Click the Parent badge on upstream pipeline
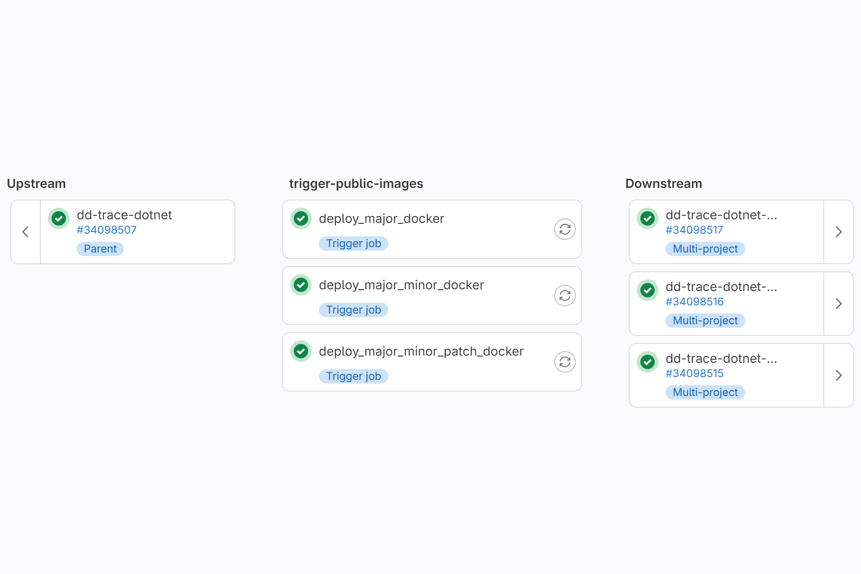 pos(100,248)
